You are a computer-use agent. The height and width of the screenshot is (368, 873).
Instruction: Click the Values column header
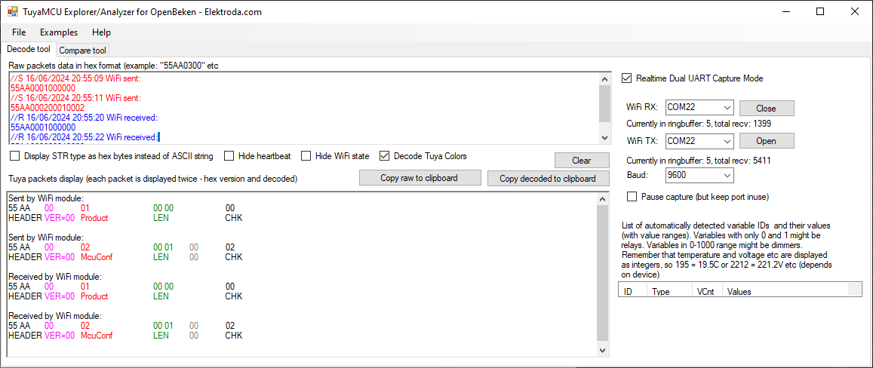(x=785, y=290)
